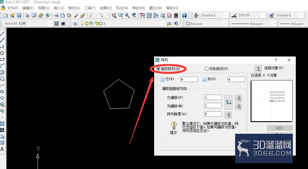Open the 绘图(D) menu
The height and width of the screenshot is (169, 308).
pos(106,8)
